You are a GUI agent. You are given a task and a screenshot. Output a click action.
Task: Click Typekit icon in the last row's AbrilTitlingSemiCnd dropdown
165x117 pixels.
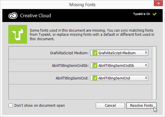[x=95, y=78]
